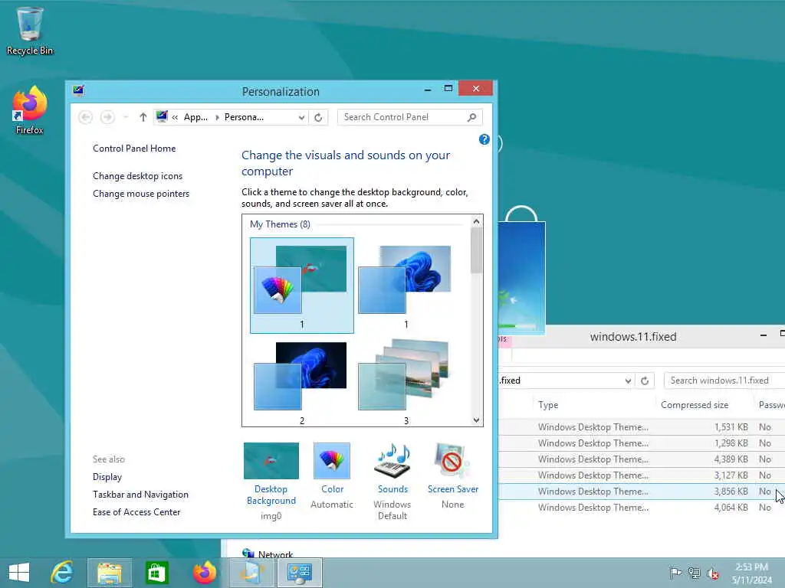Open Windows Store from taskbar
The image size is (785, 588).
click(156, 573)
